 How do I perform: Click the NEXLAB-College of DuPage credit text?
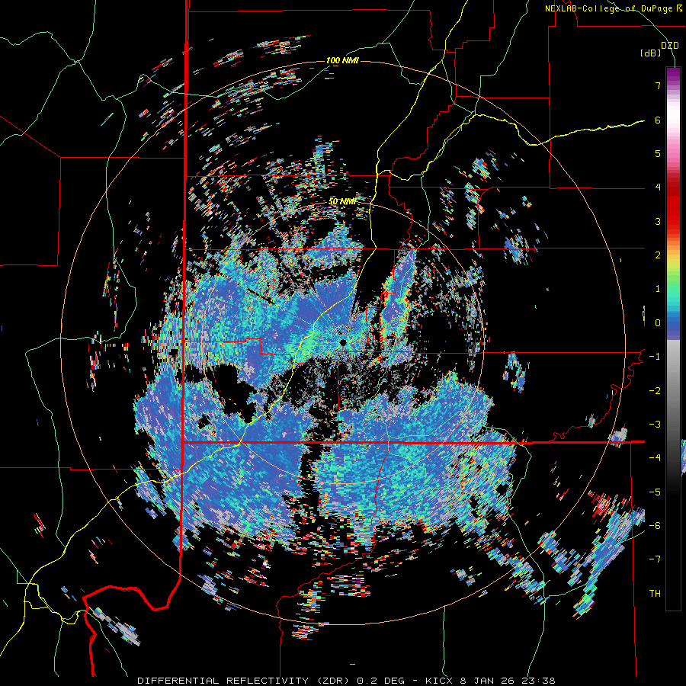click(x=614, y=8)
